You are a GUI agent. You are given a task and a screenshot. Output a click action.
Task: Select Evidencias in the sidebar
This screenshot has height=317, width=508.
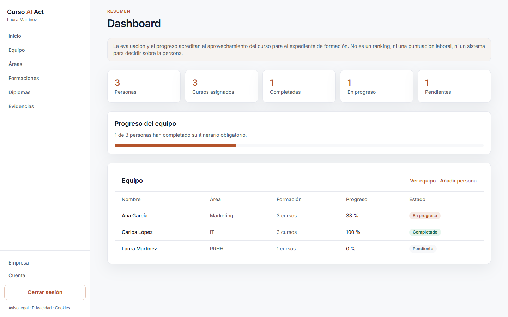(x=21, y=106)
